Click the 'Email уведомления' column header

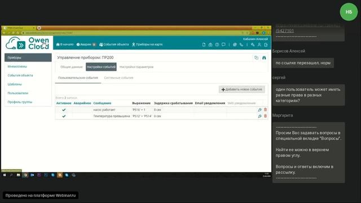[210, 103]
